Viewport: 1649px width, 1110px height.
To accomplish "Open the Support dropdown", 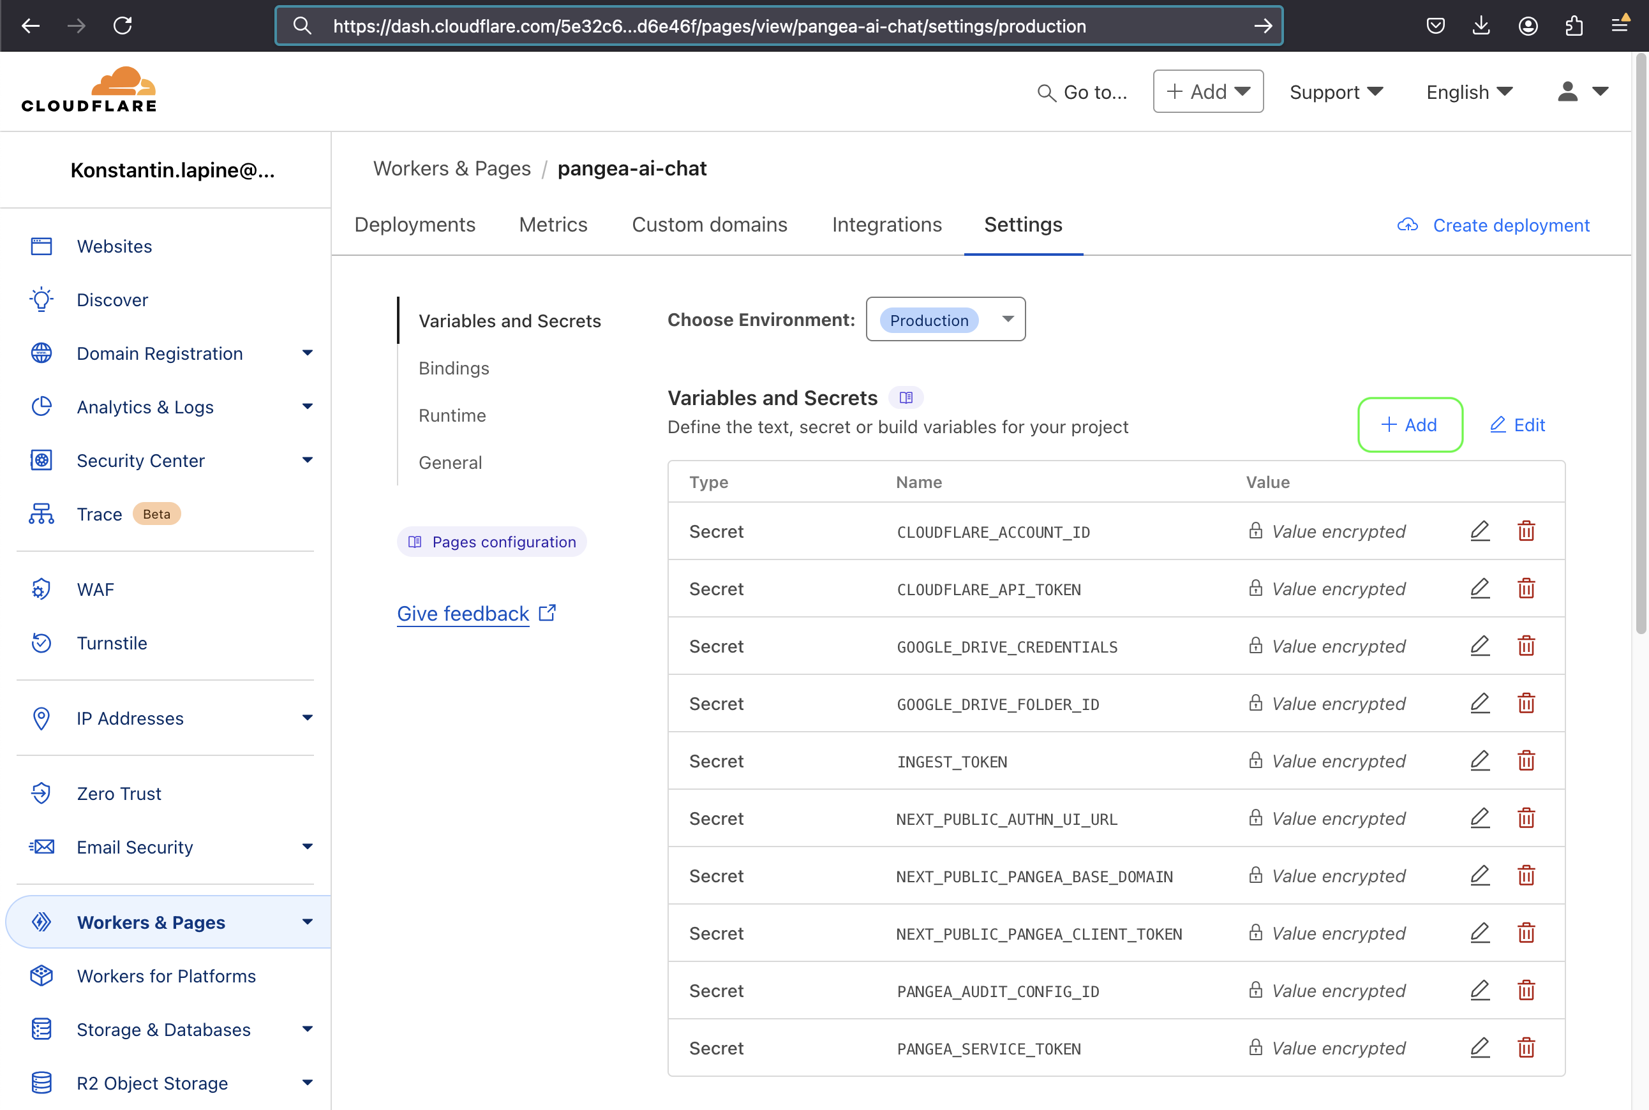I will pos(1336,92).
